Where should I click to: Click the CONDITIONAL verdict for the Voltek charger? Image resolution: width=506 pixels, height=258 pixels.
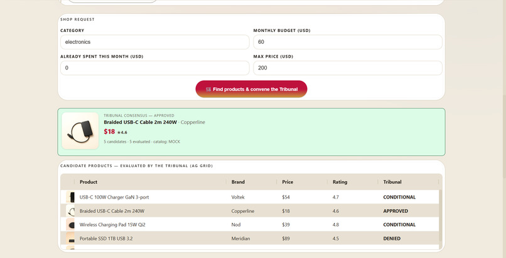pos(399,197)
